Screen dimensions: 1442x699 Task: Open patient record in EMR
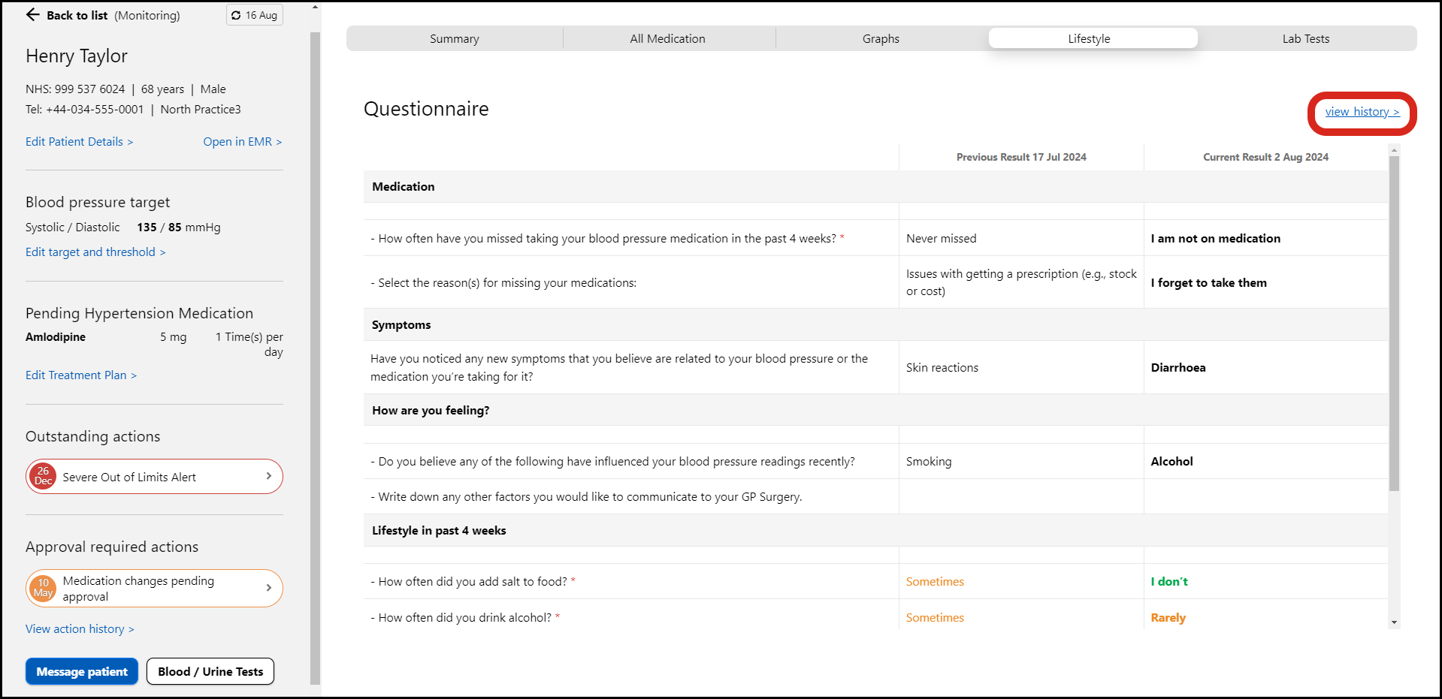(x=242, y=142)
